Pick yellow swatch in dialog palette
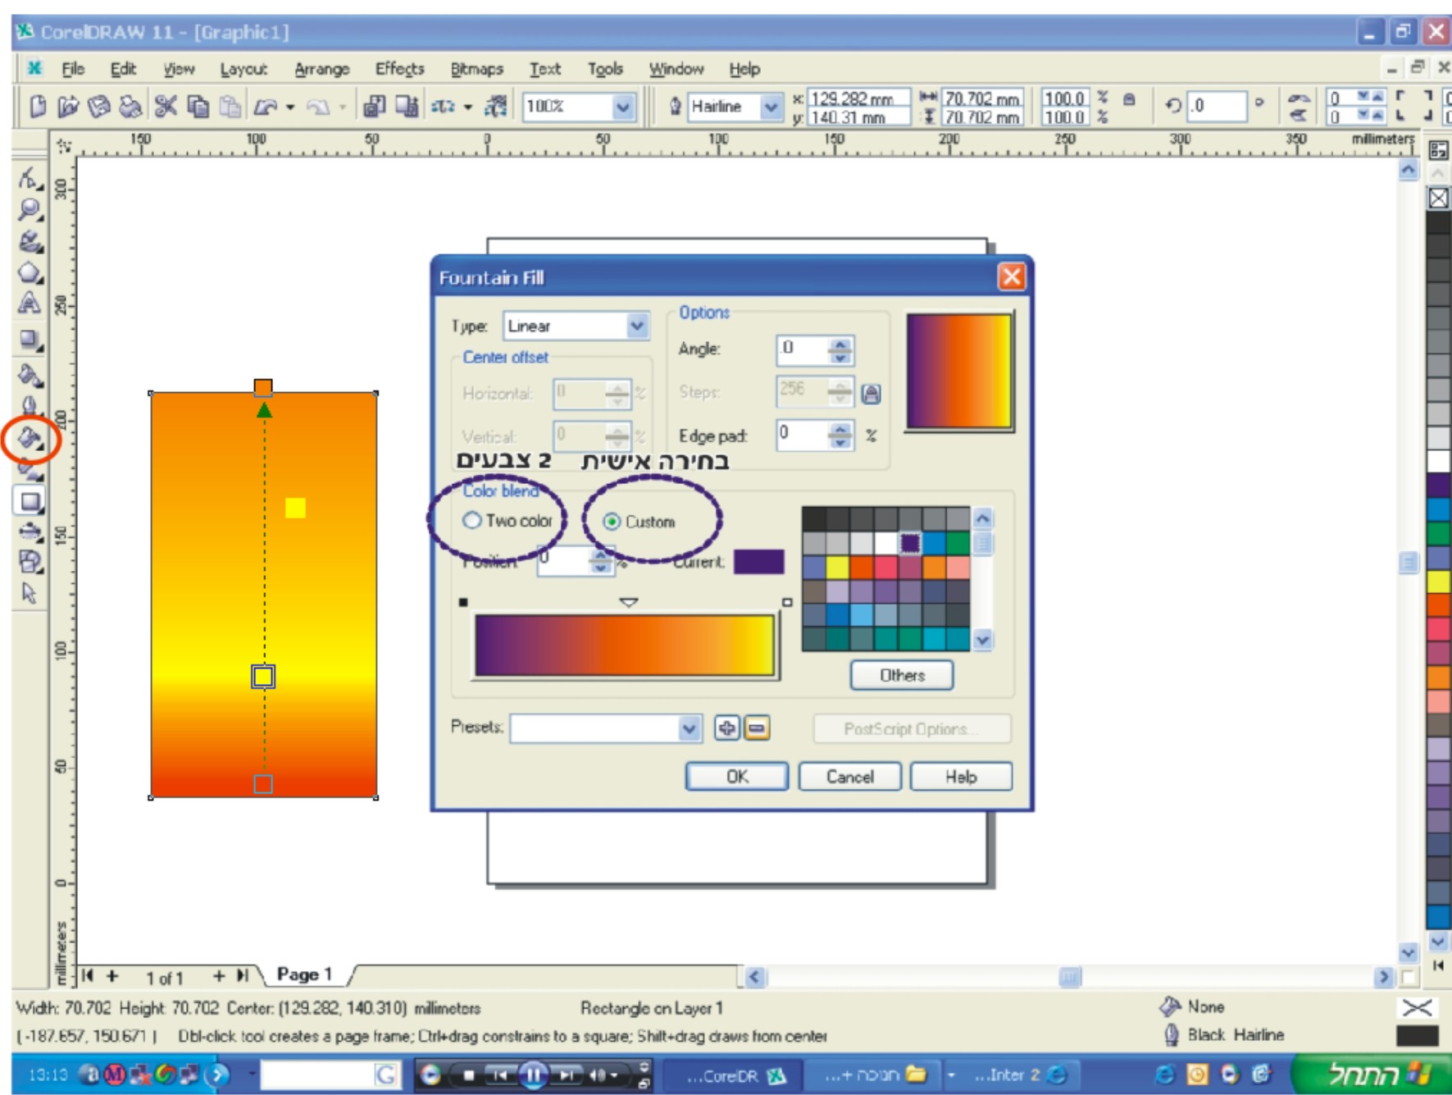This screenshot has height=1095, width=1452. point(837,568)
